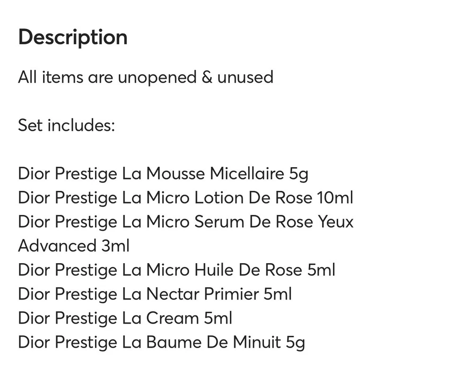Click the "10ml" size text

pyautogui.click(x=334, y=197)
